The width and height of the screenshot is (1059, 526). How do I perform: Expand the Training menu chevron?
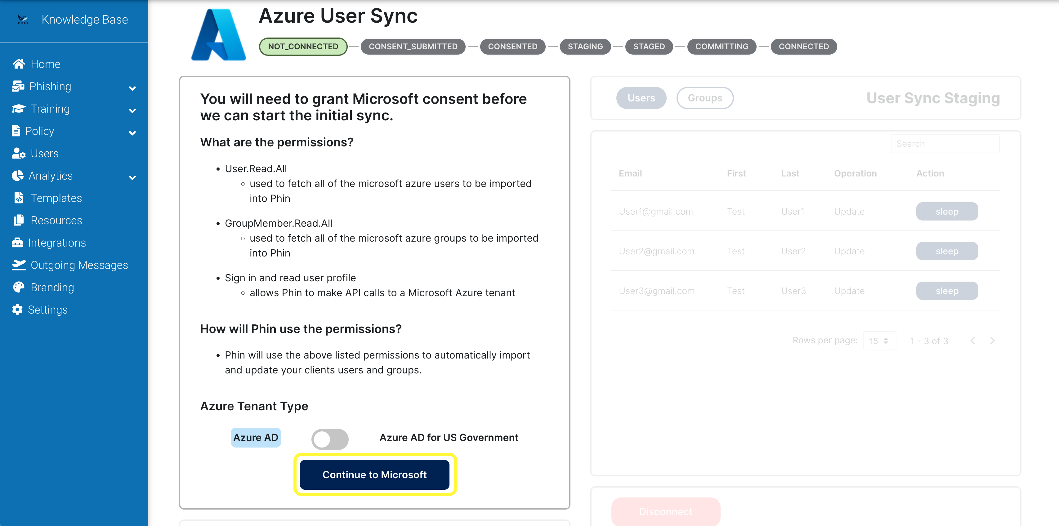pyautogui.click(x=132, y=110)
